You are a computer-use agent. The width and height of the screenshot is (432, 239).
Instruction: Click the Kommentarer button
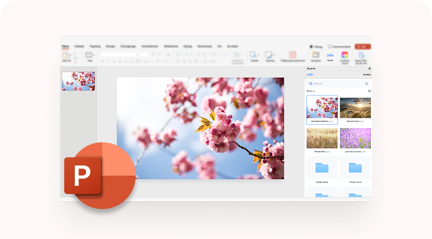point(340,46)
